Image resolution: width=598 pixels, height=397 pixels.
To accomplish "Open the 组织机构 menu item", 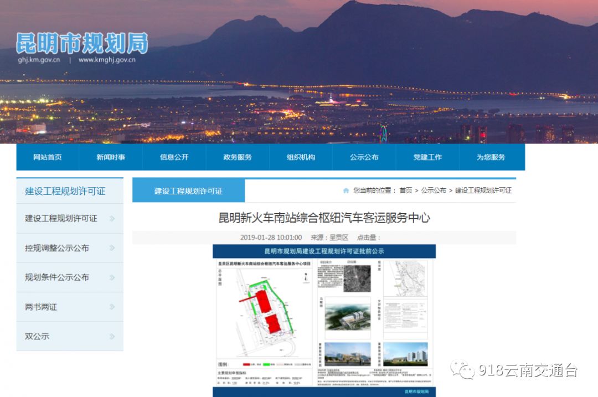I will pyautogui.click(x=301, y=157).
